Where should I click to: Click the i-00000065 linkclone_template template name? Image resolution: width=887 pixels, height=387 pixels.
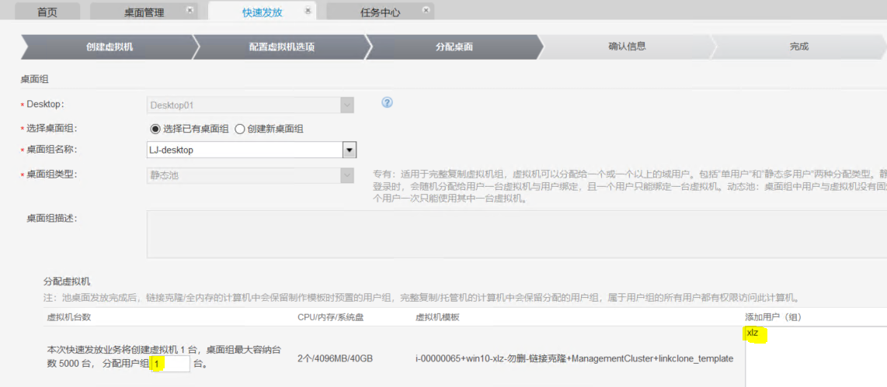pos(574,359)
